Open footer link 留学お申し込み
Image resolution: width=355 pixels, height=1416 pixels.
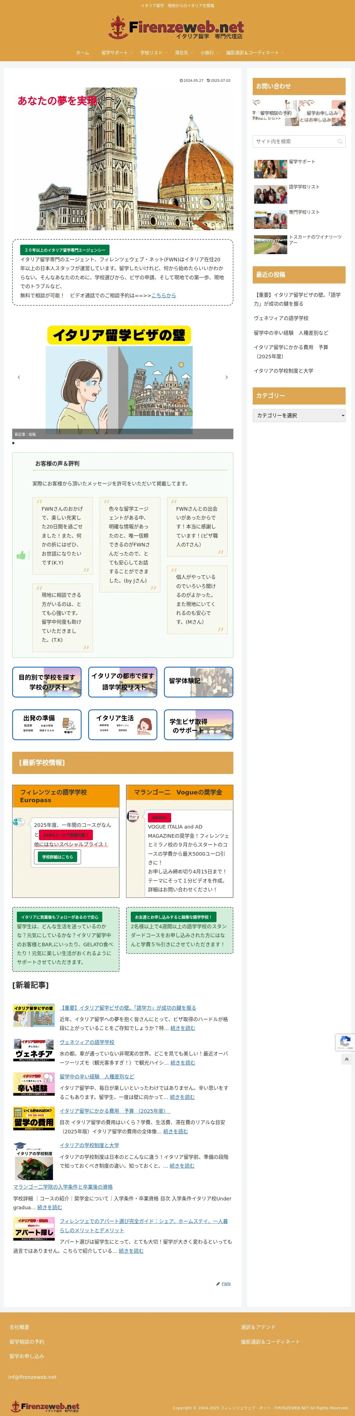(x=26, y=1356)
